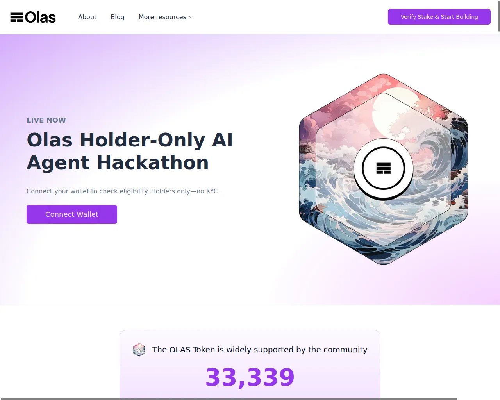Click the stacked-bars Olas logo icon in header
The image size is (500, 400).
16,17
